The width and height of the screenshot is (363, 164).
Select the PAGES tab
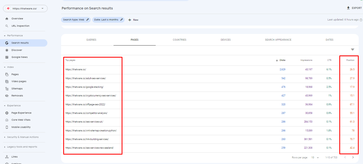tap(135, 40)
